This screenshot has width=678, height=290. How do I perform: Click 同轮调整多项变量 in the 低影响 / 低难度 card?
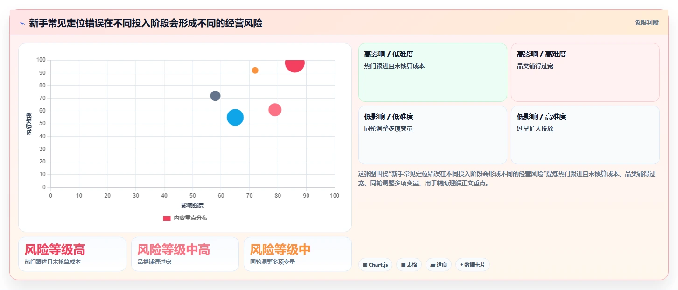pos(388,128)
